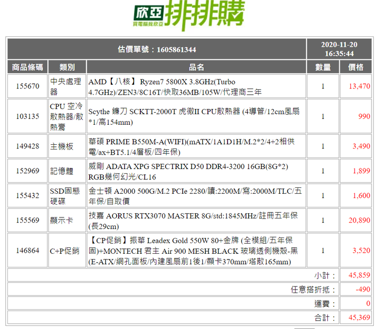Click the C+P促銷 category cell
Screen dimensions: 380x329
[x=67, y=251]
